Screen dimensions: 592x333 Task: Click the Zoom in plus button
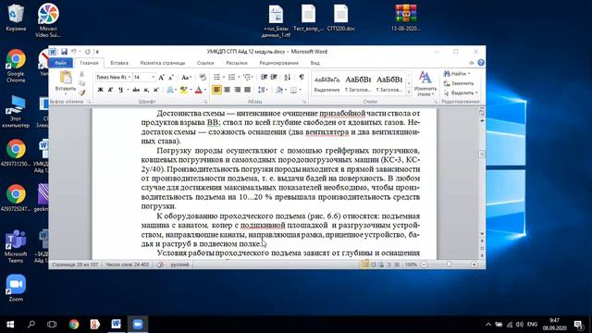point(474,265)
